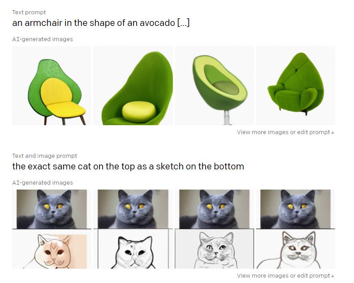Select the tall green avocado armchair image
Viewport: 354px width, 283px height.
pyautogui.click(x=133, y=86)
